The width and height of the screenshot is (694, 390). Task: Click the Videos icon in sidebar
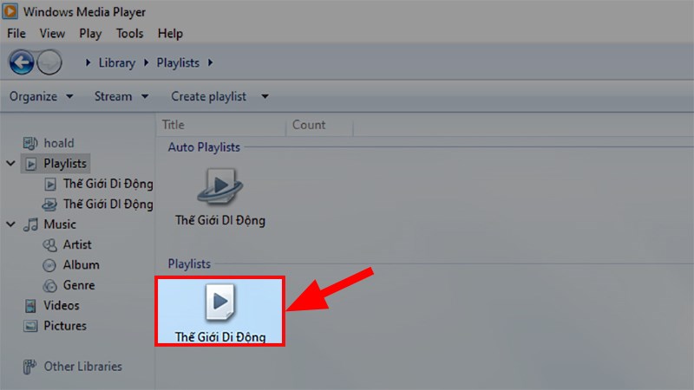[x=30, y=306]
